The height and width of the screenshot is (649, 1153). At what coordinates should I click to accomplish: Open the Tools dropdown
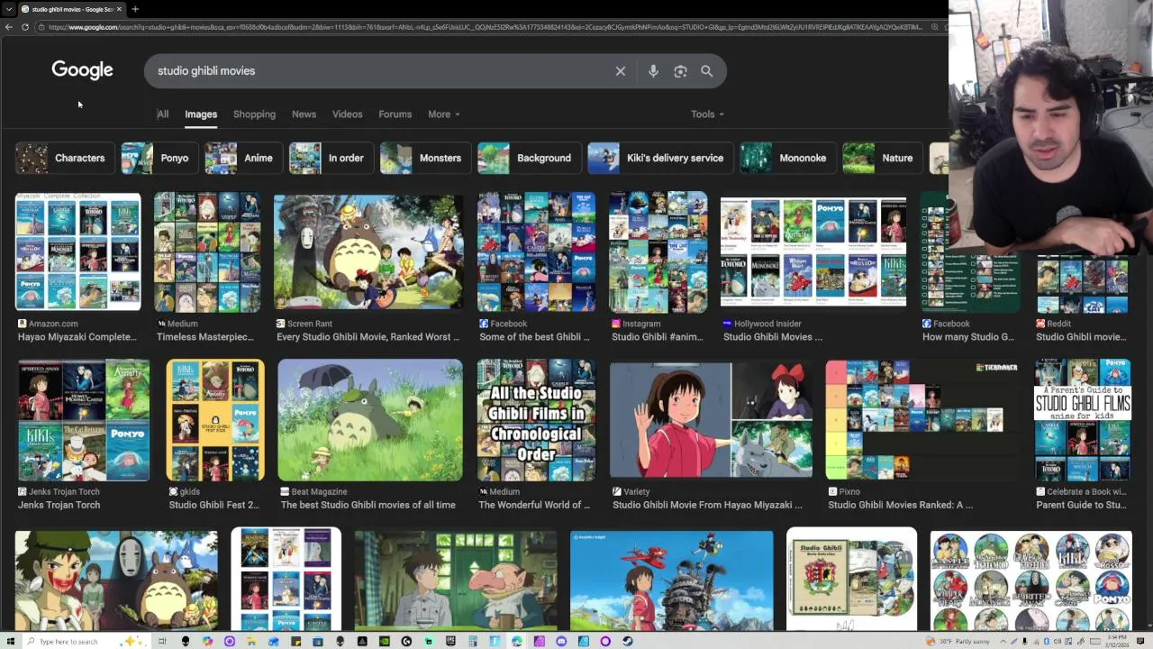[x=707, y=114]
